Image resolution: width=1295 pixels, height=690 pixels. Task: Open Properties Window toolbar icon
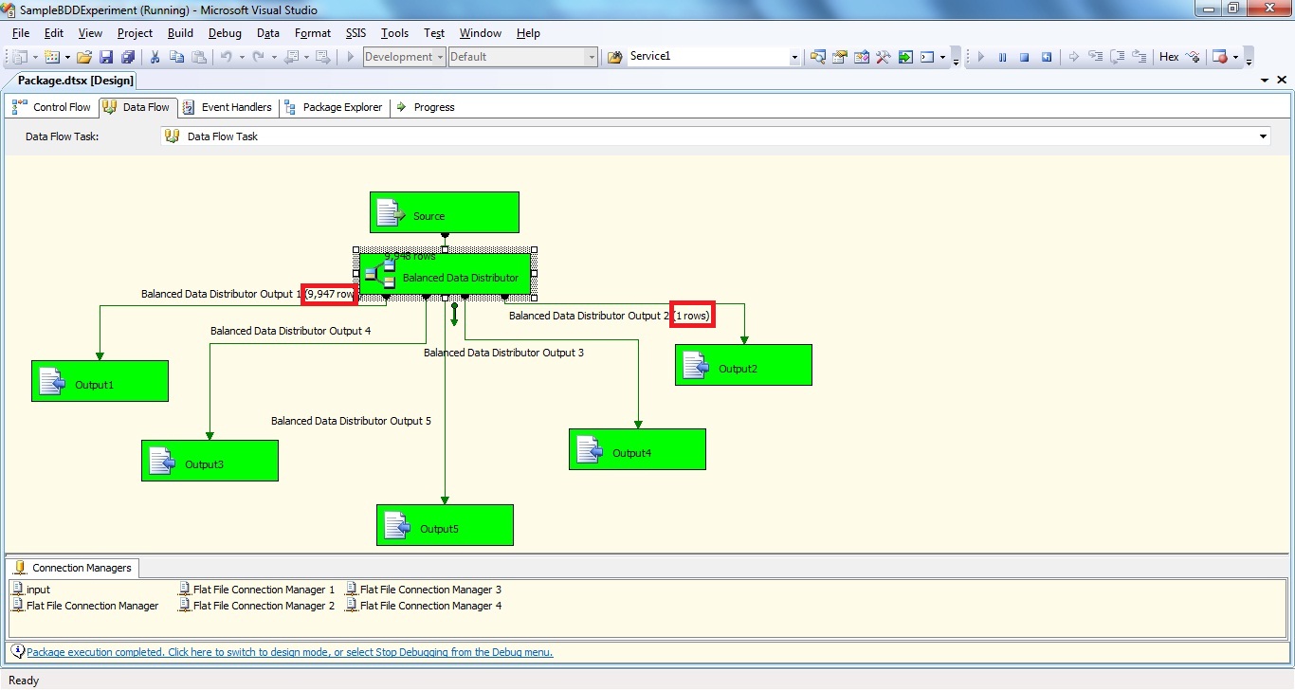(839, 57)
